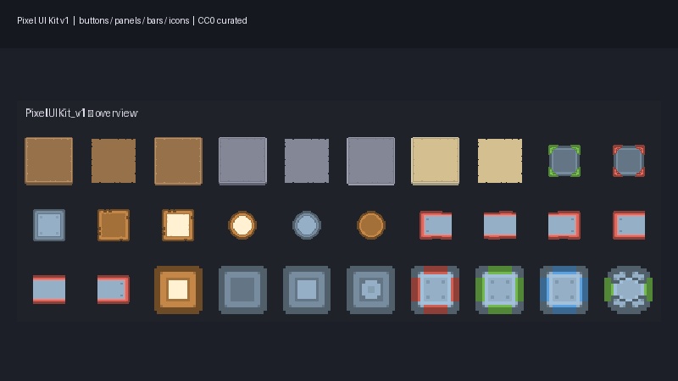This screenshot has height=381, width=678.
Task: Select the rounded octagonal panel with green sides
Action: tap(628, 290)
